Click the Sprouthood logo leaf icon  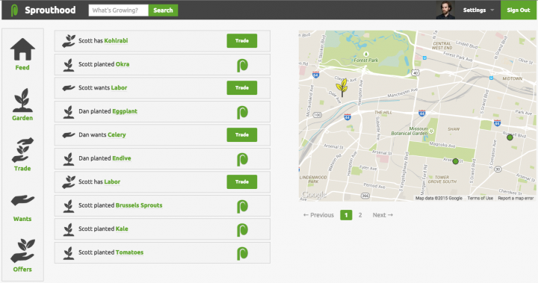click(x=14, y=10)
